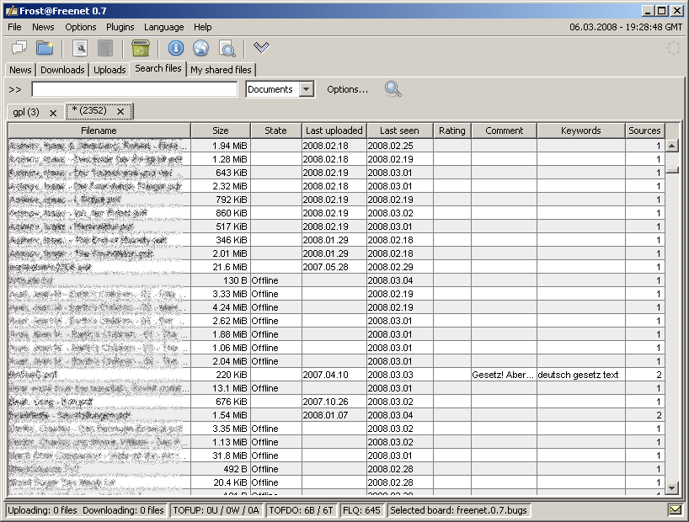Click the 'TOFUP: 0U / 0W / 0A' status entry
Viewport: 689px width, 522px height.
coord(216,510)
